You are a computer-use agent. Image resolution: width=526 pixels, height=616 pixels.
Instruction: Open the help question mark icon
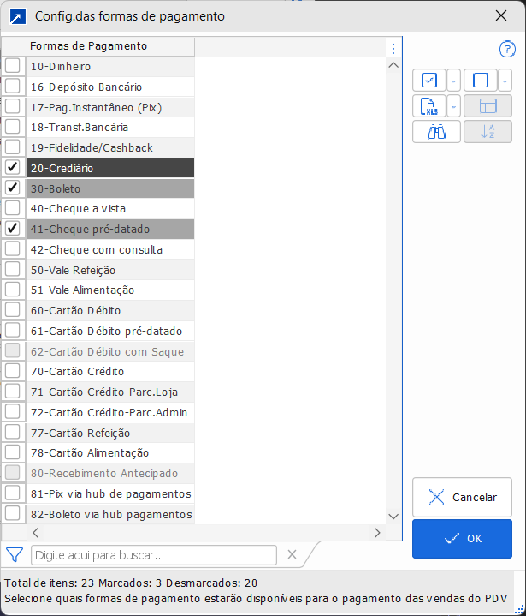coord(506,49)
